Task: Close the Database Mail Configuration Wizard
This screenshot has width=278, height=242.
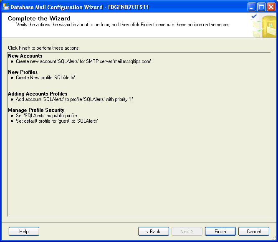Action: [x=271, y=7]
